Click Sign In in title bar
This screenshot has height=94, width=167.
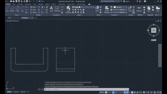click(x=126, y=1)
